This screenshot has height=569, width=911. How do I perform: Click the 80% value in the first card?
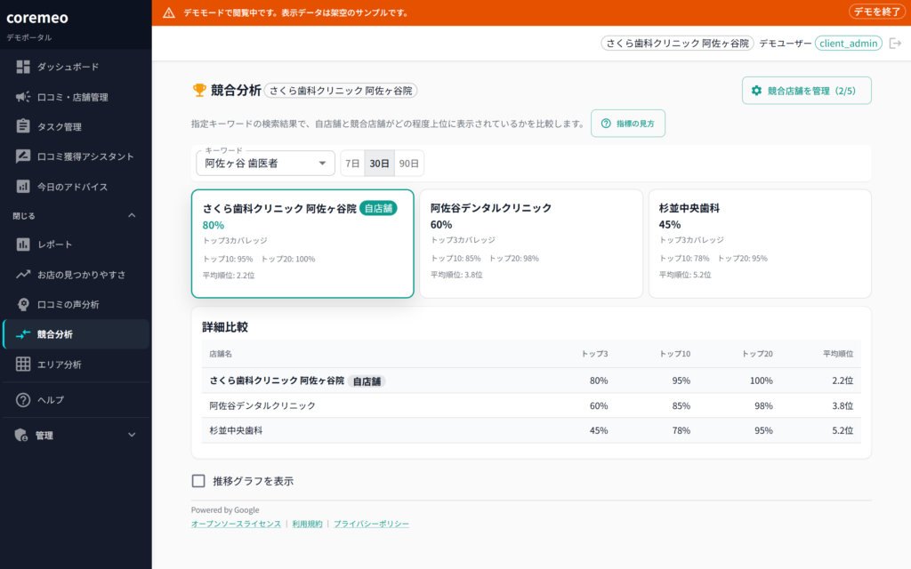(x=214, y=225)
